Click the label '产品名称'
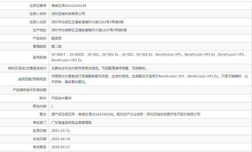 coord(39,38)
